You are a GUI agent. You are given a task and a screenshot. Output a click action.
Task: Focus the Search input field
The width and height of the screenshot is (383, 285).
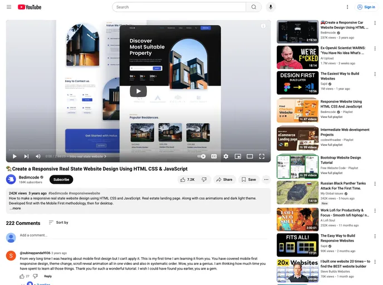click(179, 7)
